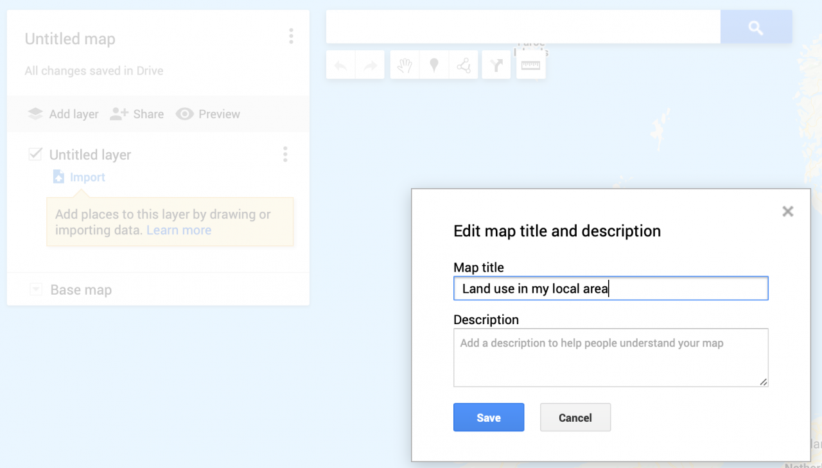Open the Untitled map options menu
Image resolution: width=822 pixels, height=468 pixels.
(x=291, y=36)
